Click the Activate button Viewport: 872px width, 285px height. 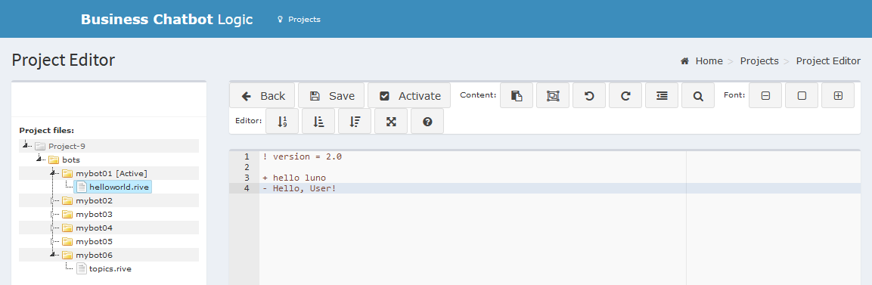click(x=409, y=95)
